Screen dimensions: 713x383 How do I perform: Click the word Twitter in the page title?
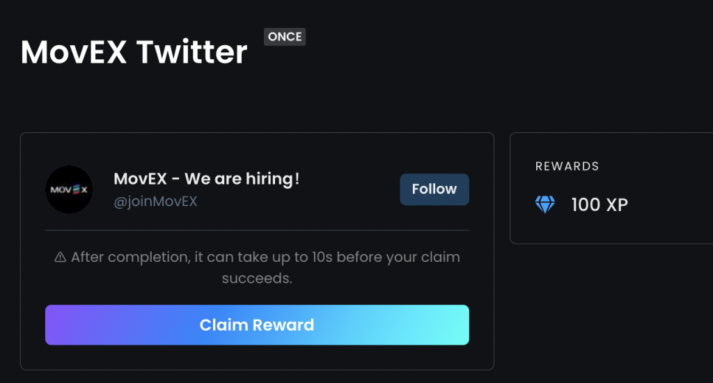pos(191,52)
